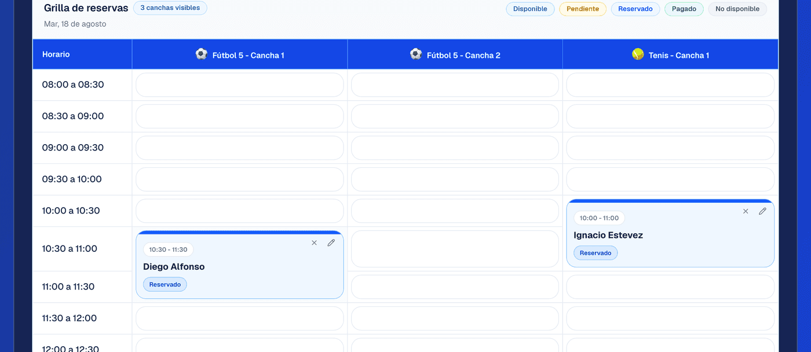
Task: Click the '08:00 a 08:30' time row label
Action: (73, 85)
